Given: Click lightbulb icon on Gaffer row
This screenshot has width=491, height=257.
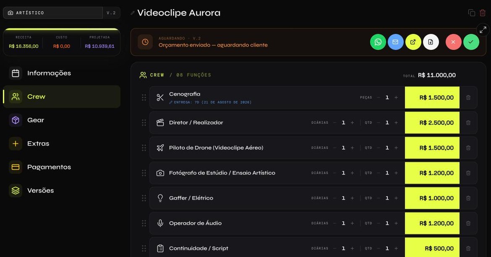Looking at the screenshot, I should point(160,198).
